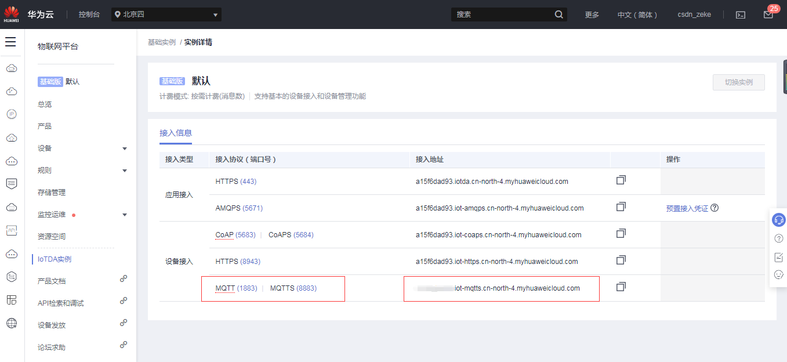The image size is (787, 362).
Task: Click the smiley satisfaction icon
Action: 779,274
